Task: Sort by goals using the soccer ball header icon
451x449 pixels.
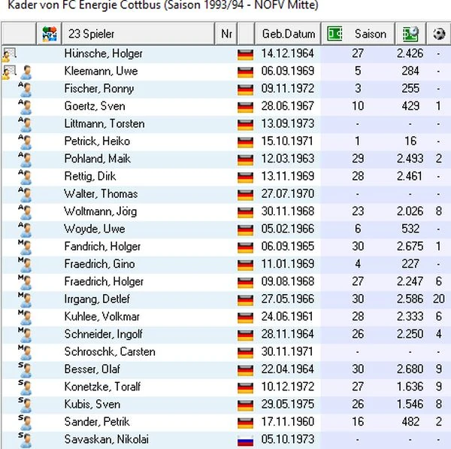Action: 439,34
